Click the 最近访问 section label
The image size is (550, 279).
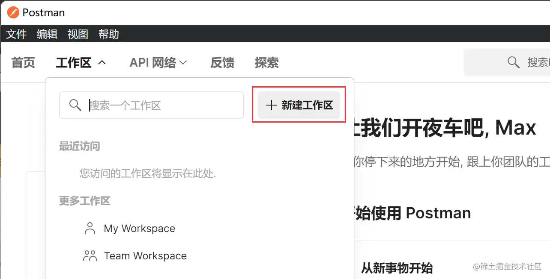(80, 147)
